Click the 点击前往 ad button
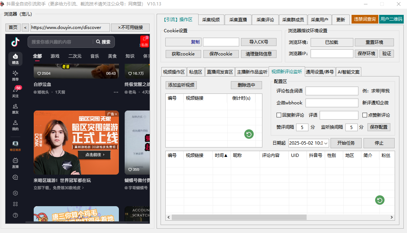Viewport: 407px width, 233px height. click(95, 155)
